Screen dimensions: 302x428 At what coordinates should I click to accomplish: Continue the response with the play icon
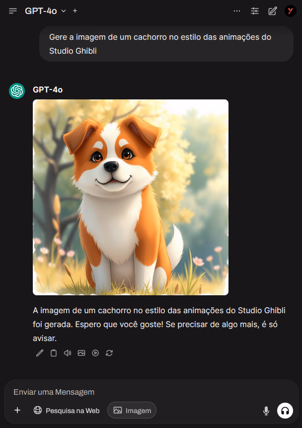[95, 353]
